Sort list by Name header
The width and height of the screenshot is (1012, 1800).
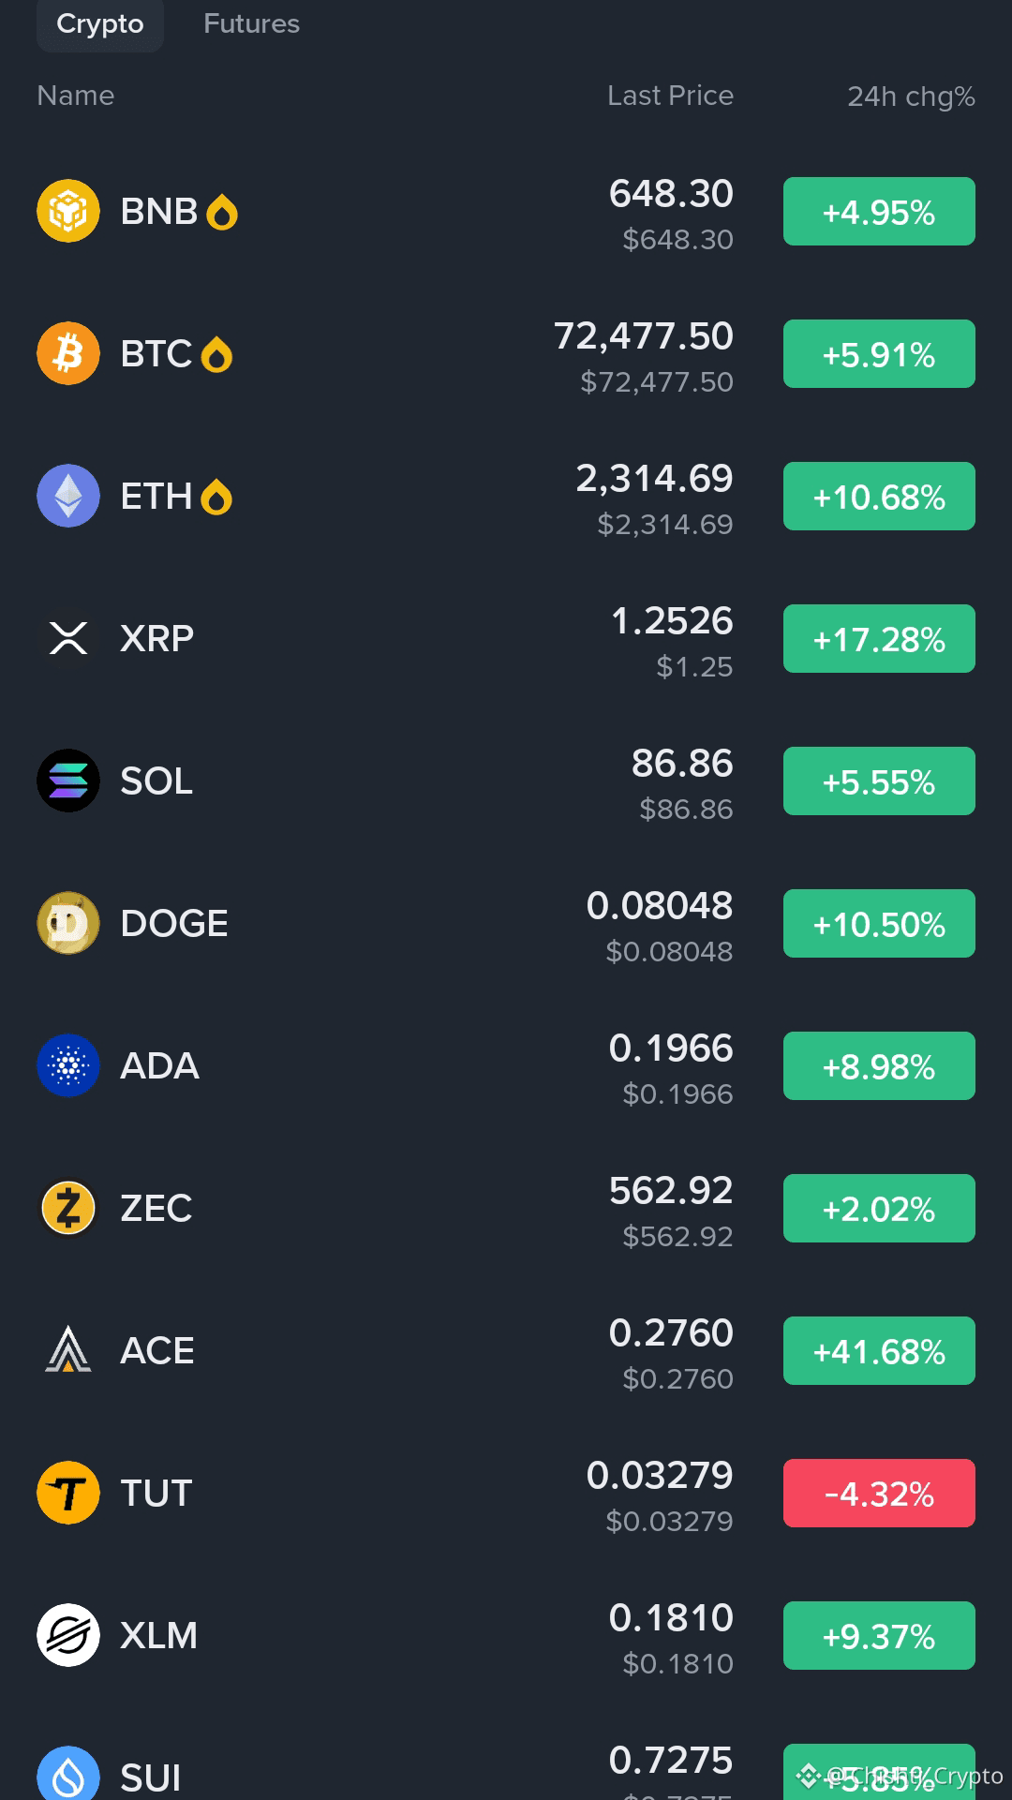pyautogui.click(x=76, y=96)
